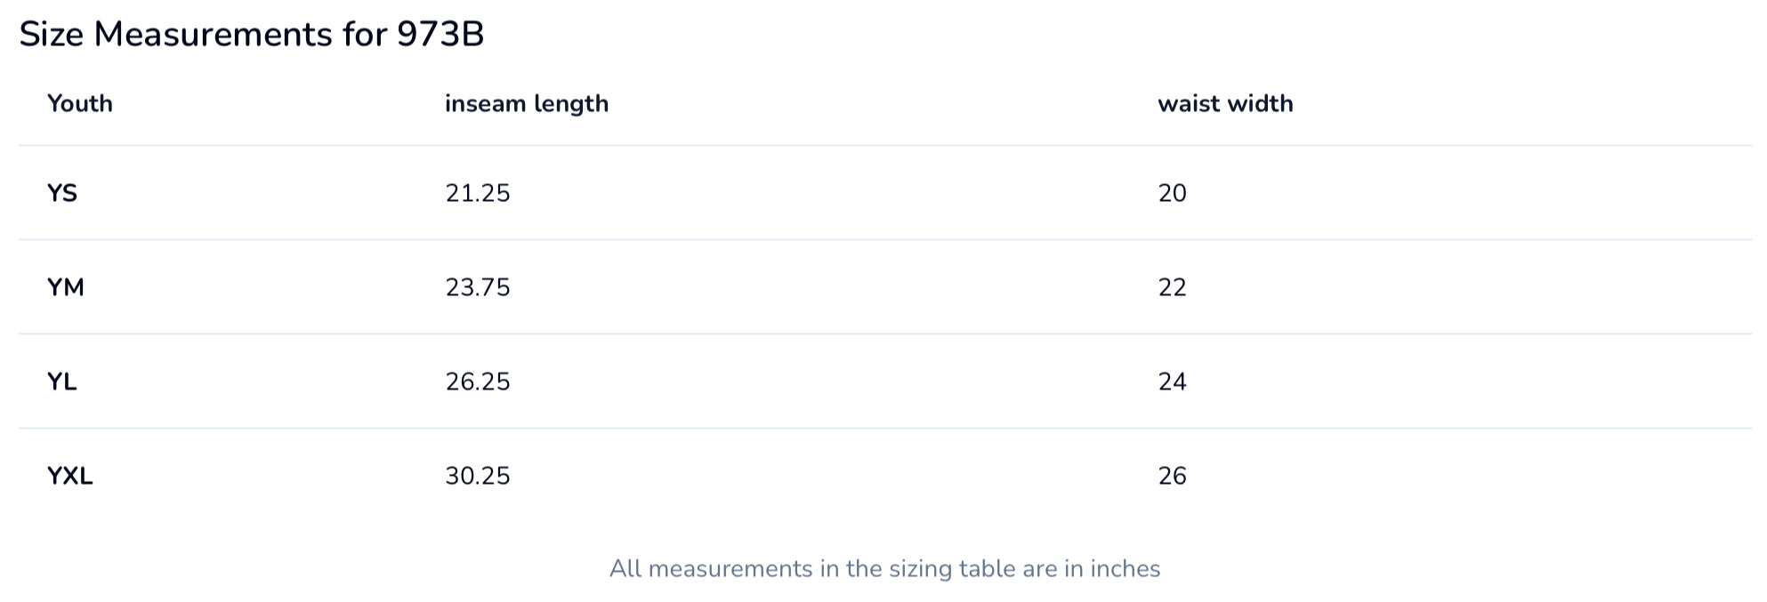Select the 26.25 inseam value
Viewport: 1767px width, 602px height.
point(478,381)
